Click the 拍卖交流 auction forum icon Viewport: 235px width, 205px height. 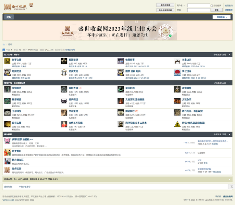(x=64, y=72)
